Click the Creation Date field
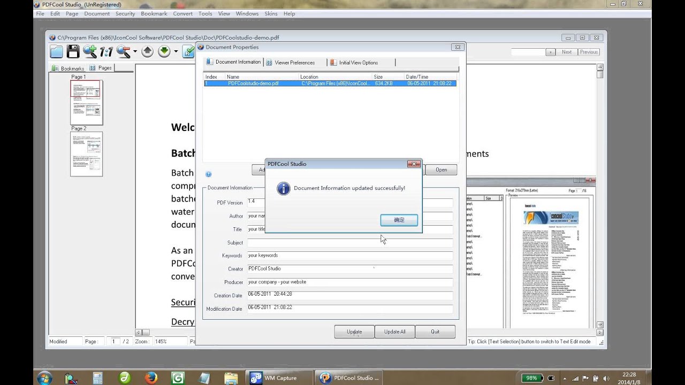 [350, 295]
